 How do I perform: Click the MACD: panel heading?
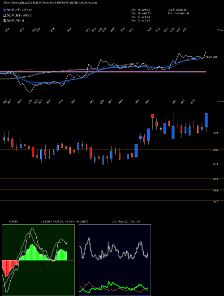tap(13, 222)
